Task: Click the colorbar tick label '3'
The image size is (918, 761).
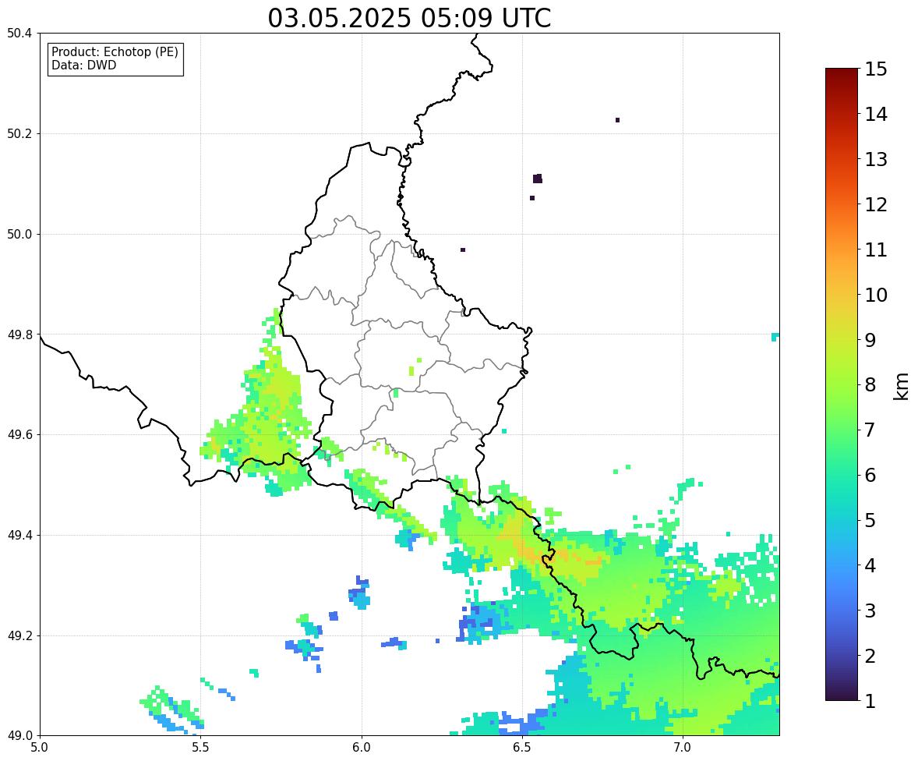Action: pos(870,611)
